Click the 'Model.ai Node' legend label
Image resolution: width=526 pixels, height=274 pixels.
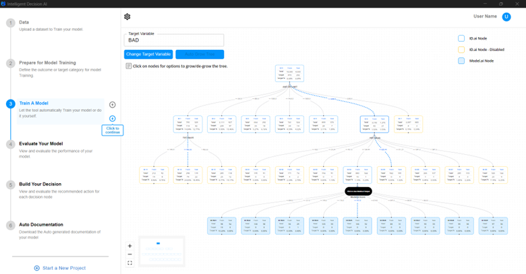(481, 61)
